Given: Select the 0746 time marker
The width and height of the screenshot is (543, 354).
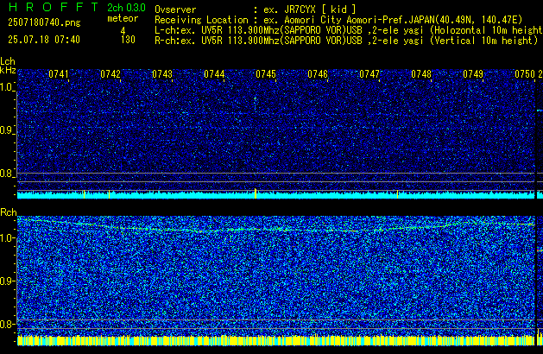Looking at the screenshot, I should pos(318,74).
